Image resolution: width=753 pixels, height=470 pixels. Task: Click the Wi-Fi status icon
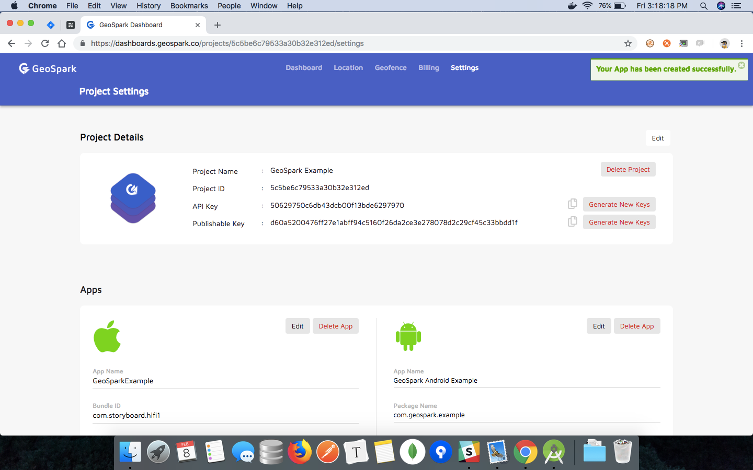coord(587,6)
